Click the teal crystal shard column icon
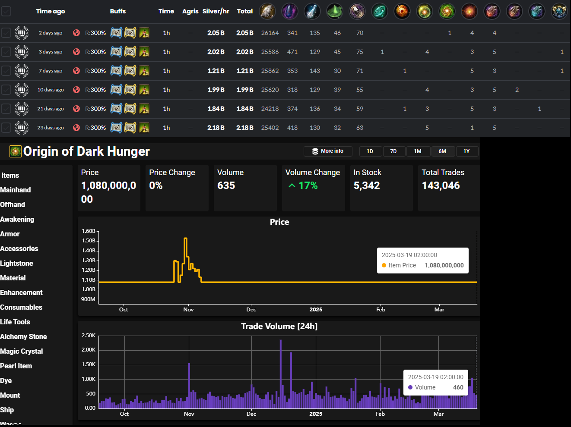 (537, 11)
